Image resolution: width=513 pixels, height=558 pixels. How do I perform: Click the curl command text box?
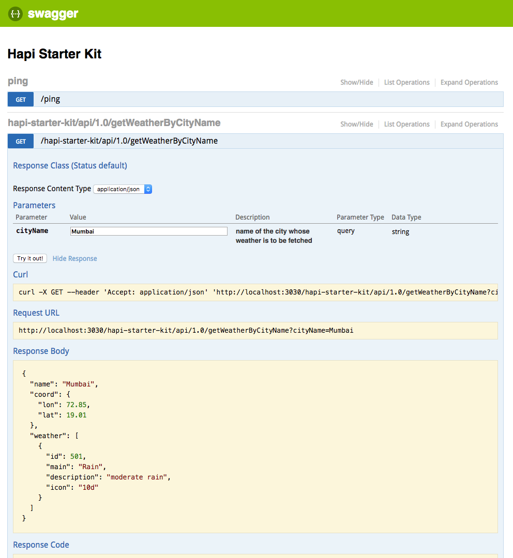(255, 292)
